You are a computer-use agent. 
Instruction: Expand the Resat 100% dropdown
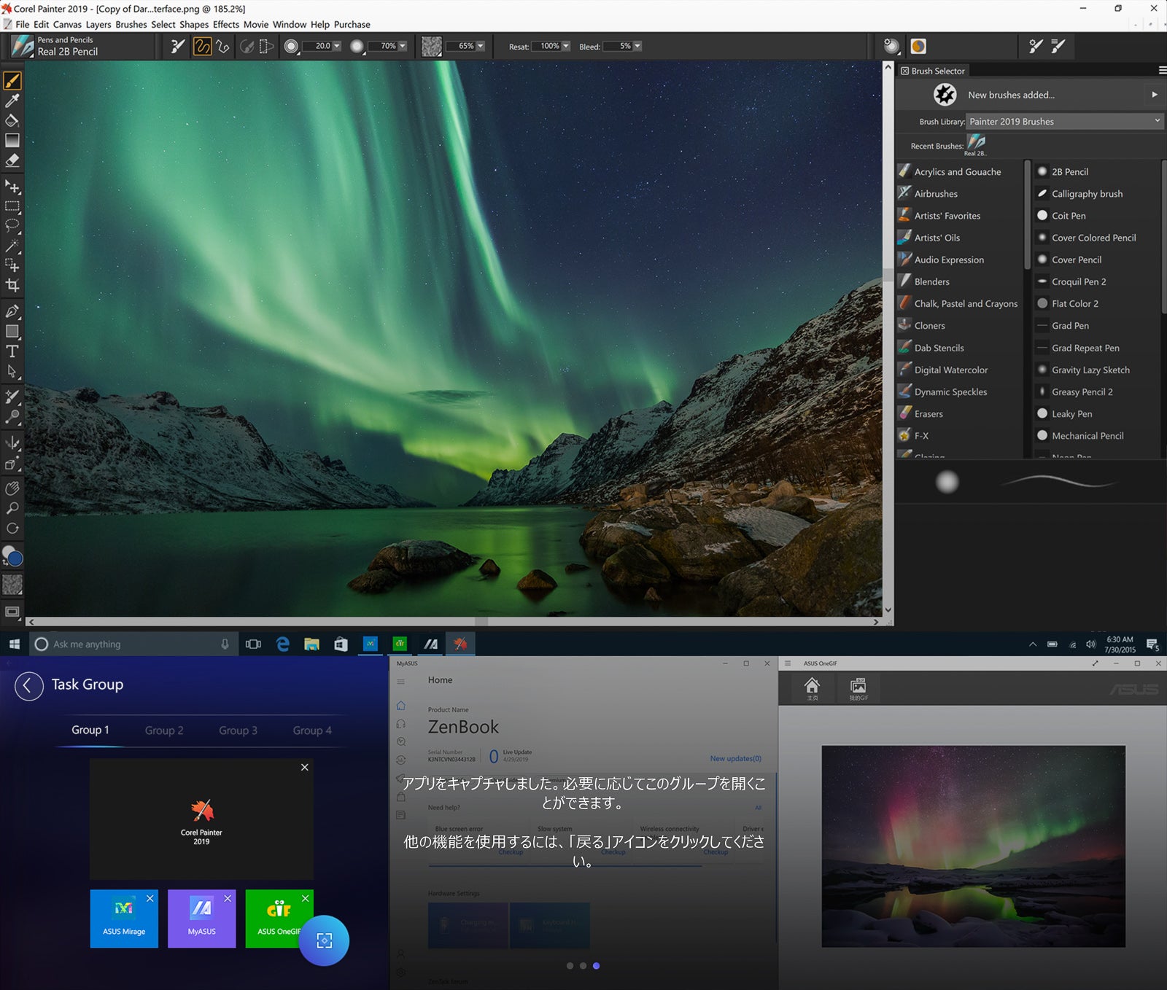(x=565, y=46)
